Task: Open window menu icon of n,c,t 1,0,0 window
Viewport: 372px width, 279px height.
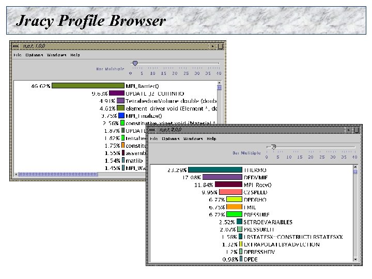Action: click(x=16, y=46)
